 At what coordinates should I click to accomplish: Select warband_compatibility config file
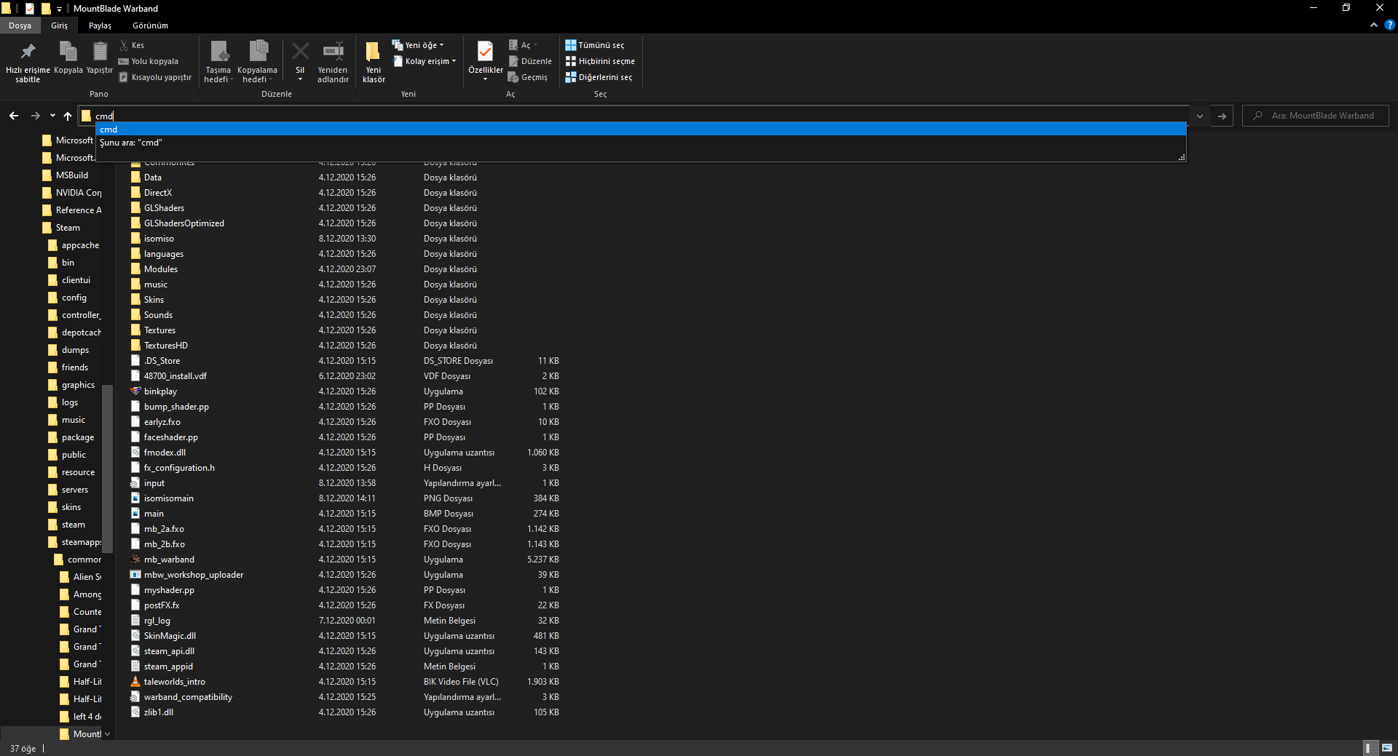click(x=188, y=697)
